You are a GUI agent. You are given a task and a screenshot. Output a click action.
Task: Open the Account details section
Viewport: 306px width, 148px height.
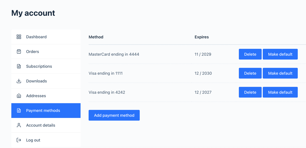(x=41, y=125)
